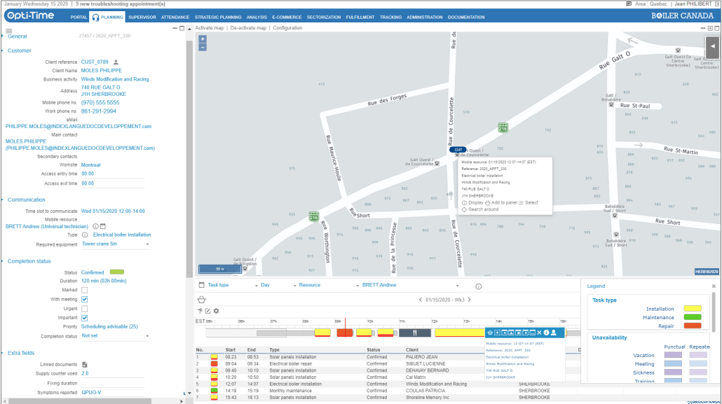Click the Activate map link

pos(209,28)
